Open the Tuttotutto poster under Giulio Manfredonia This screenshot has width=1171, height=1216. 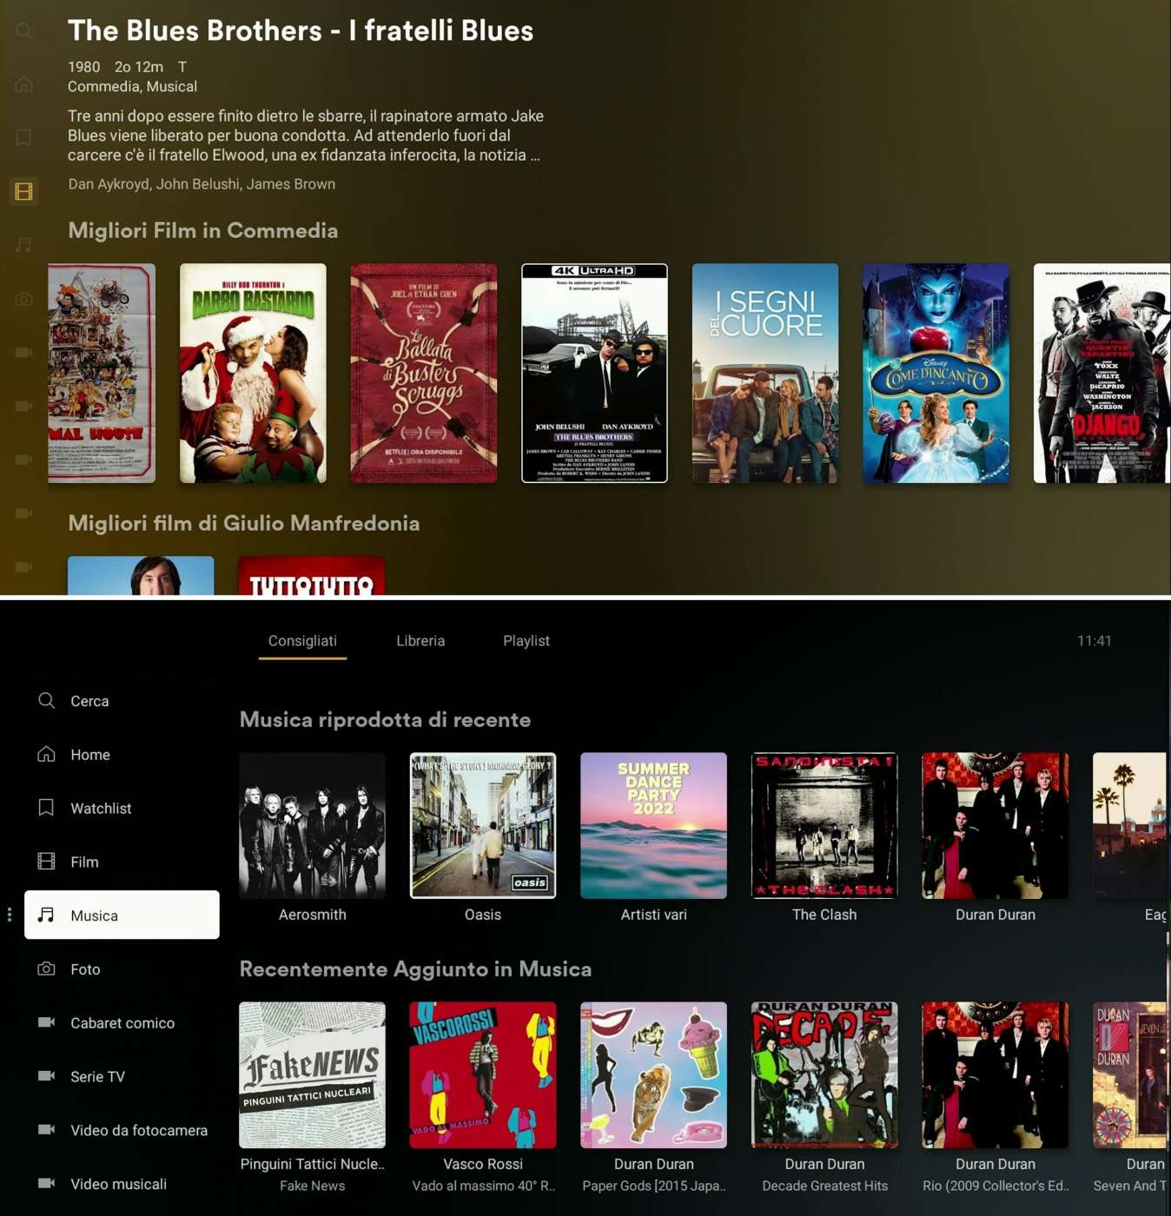[x=311, y=575]
